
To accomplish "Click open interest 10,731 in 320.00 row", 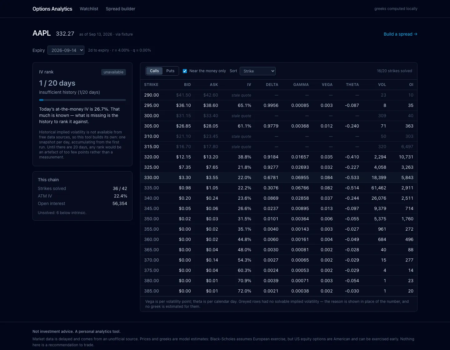I will click(x=406, y=157).
